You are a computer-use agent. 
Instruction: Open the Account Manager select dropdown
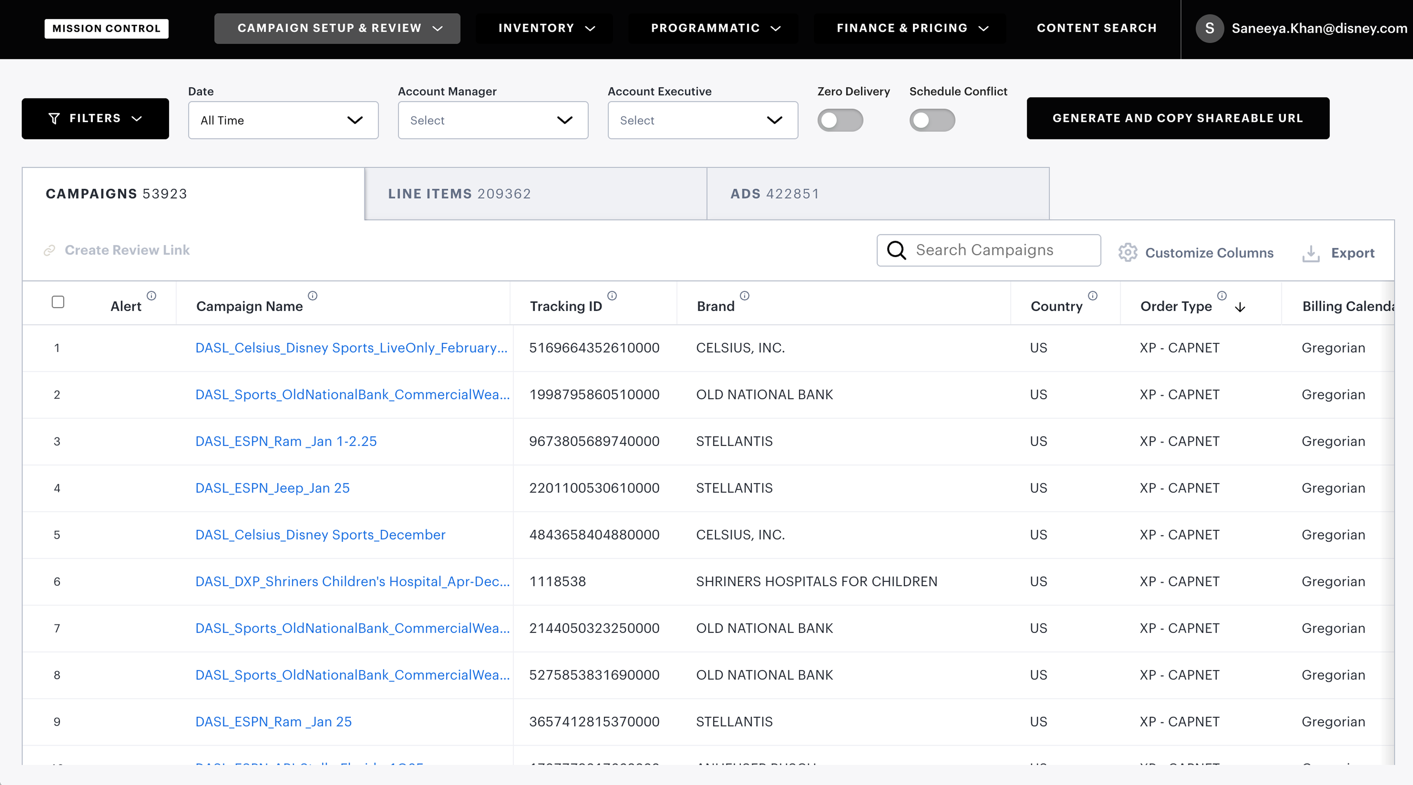(493, 120)
